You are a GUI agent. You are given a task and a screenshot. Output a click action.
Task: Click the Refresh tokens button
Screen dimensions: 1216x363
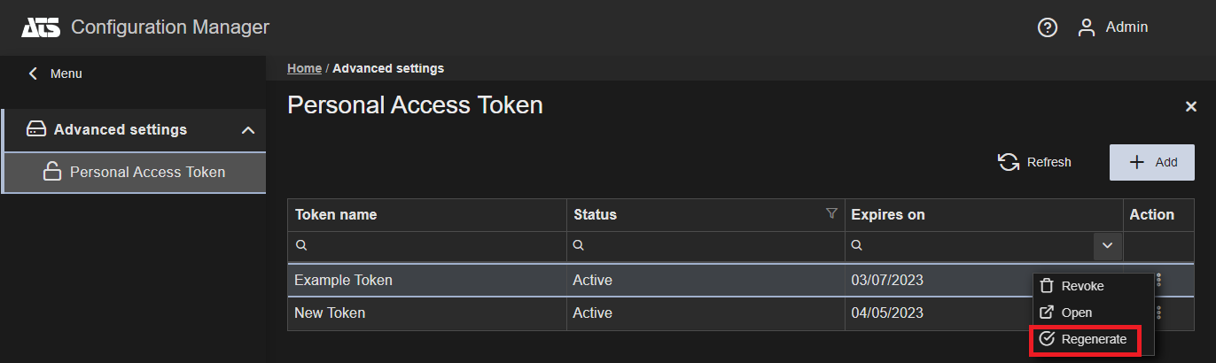[x=1034, y=162]
